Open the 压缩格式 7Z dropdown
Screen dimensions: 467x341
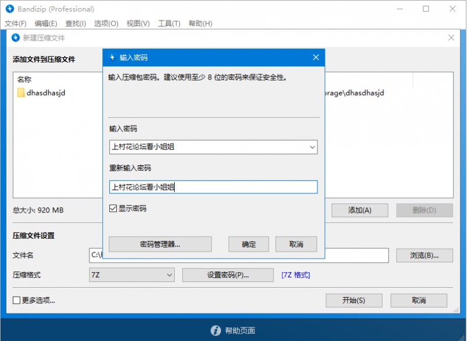(169, 274)
